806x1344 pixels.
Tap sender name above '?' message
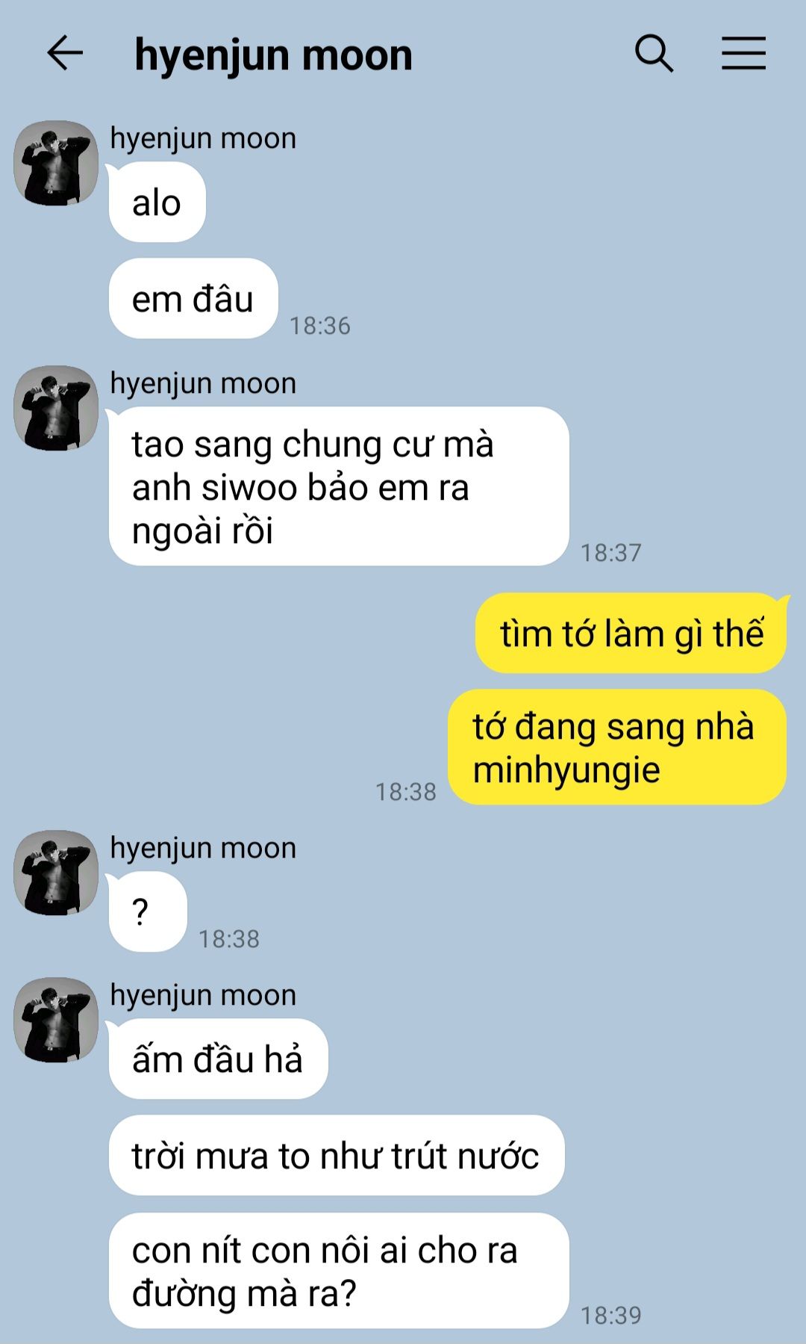click(203, 848)
